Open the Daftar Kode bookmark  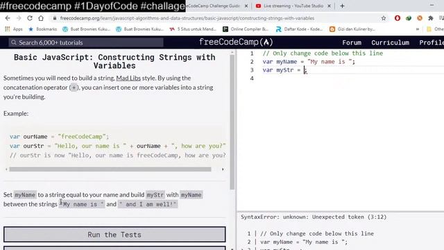click(x=299, y=29)
